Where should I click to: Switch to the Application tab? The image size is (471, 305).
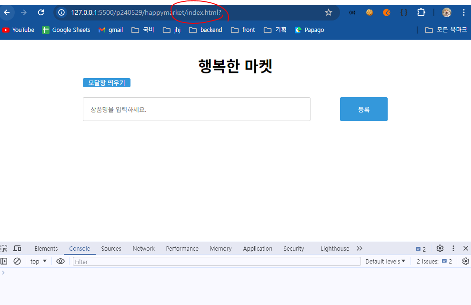point(258,248)
